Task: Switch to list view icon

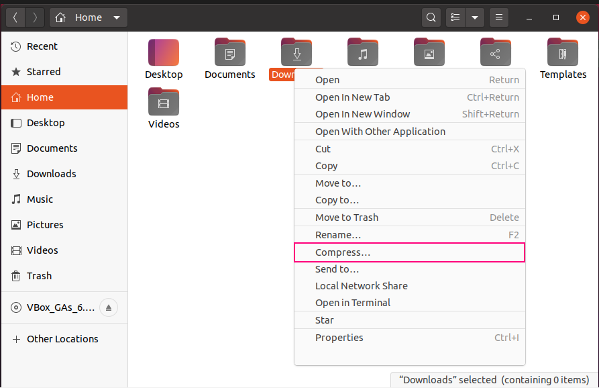Action: [x=455, y=17]
